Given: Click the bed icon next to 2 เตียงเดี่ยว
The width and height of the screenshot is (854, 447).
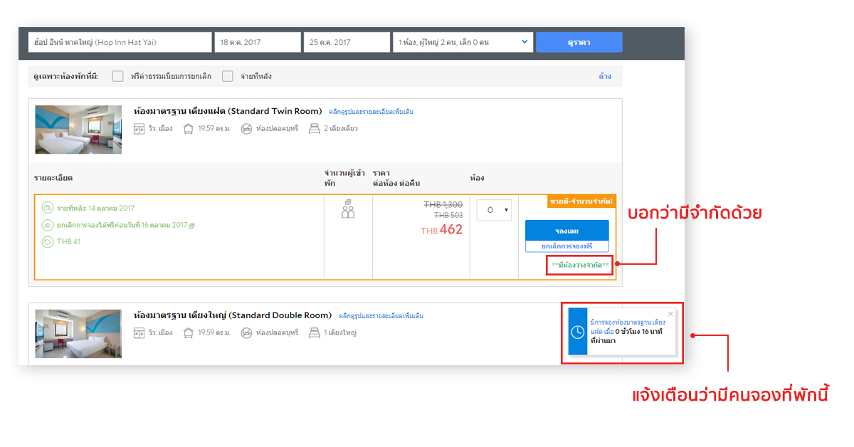Looking at the screenshot, I should (x=314, y=129).
